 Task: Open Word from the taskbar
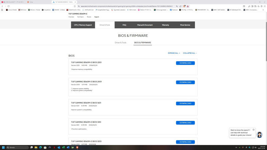(x=68, y=147)
